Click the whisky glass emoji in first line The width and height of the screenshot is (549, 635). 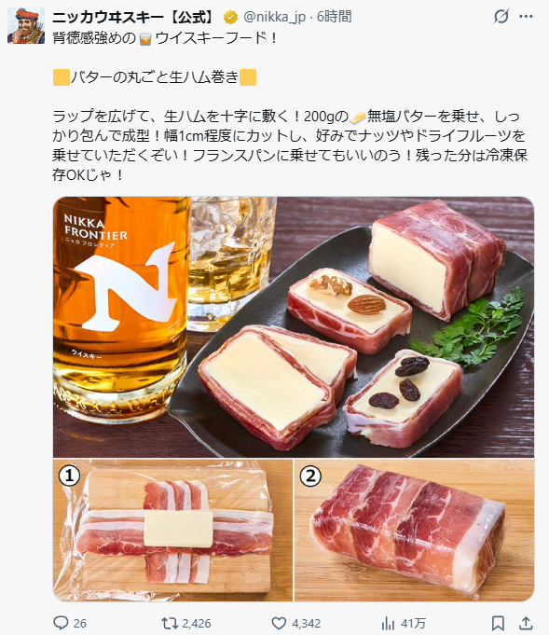pos(145,39)
